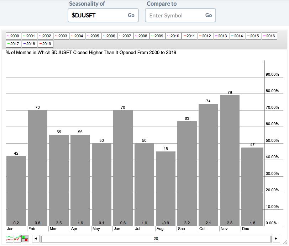The image size is (289, 246).
Task: Toggle the 2008 year series
Action: click(142, 36)
